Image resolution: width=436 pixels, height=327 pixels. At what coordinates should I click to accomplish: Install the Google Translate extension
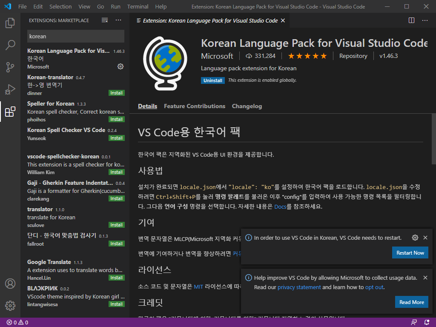point(117,278)
